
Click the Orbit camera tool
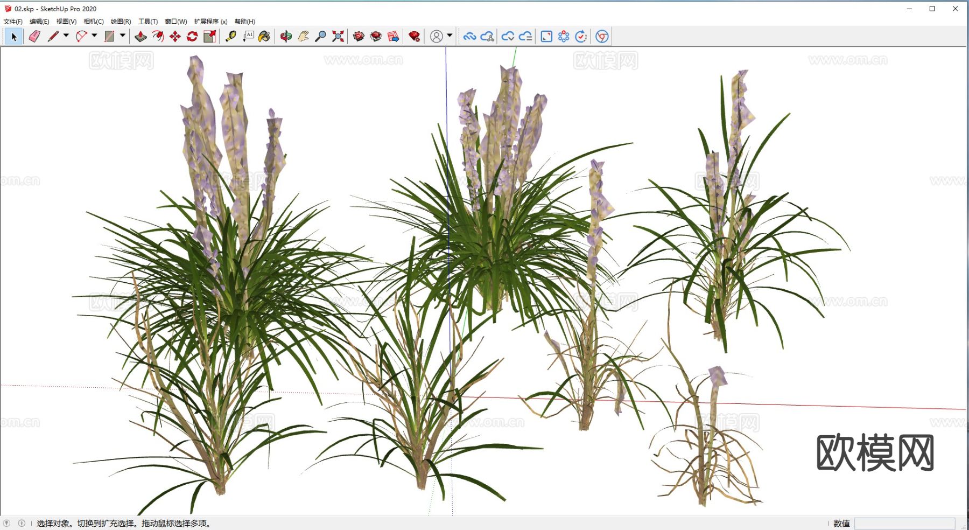(x=286, y=37)
